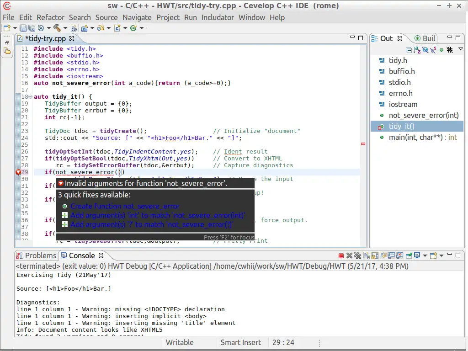Toggle Word Wrap in Console toolbar

[383, 255]
